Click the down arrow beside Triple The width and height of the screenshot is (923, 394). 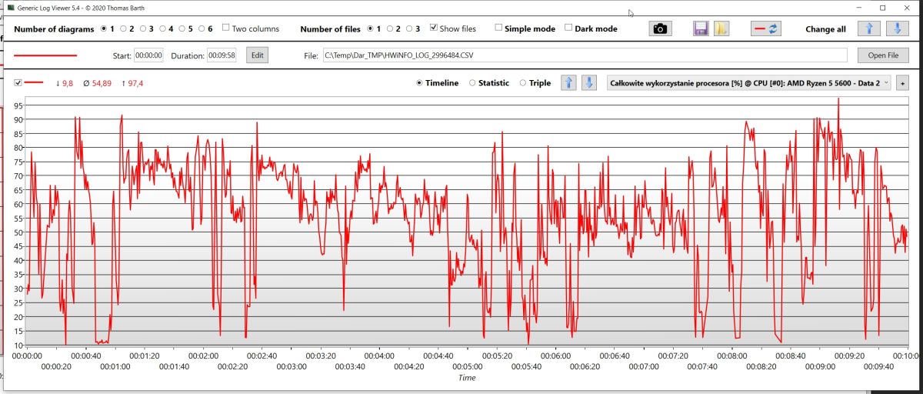coord(588,82)
